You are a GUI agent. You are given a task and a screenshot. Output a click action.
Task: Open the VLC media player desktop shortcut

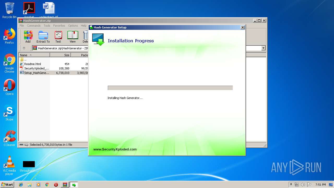[x=9, y=166]
